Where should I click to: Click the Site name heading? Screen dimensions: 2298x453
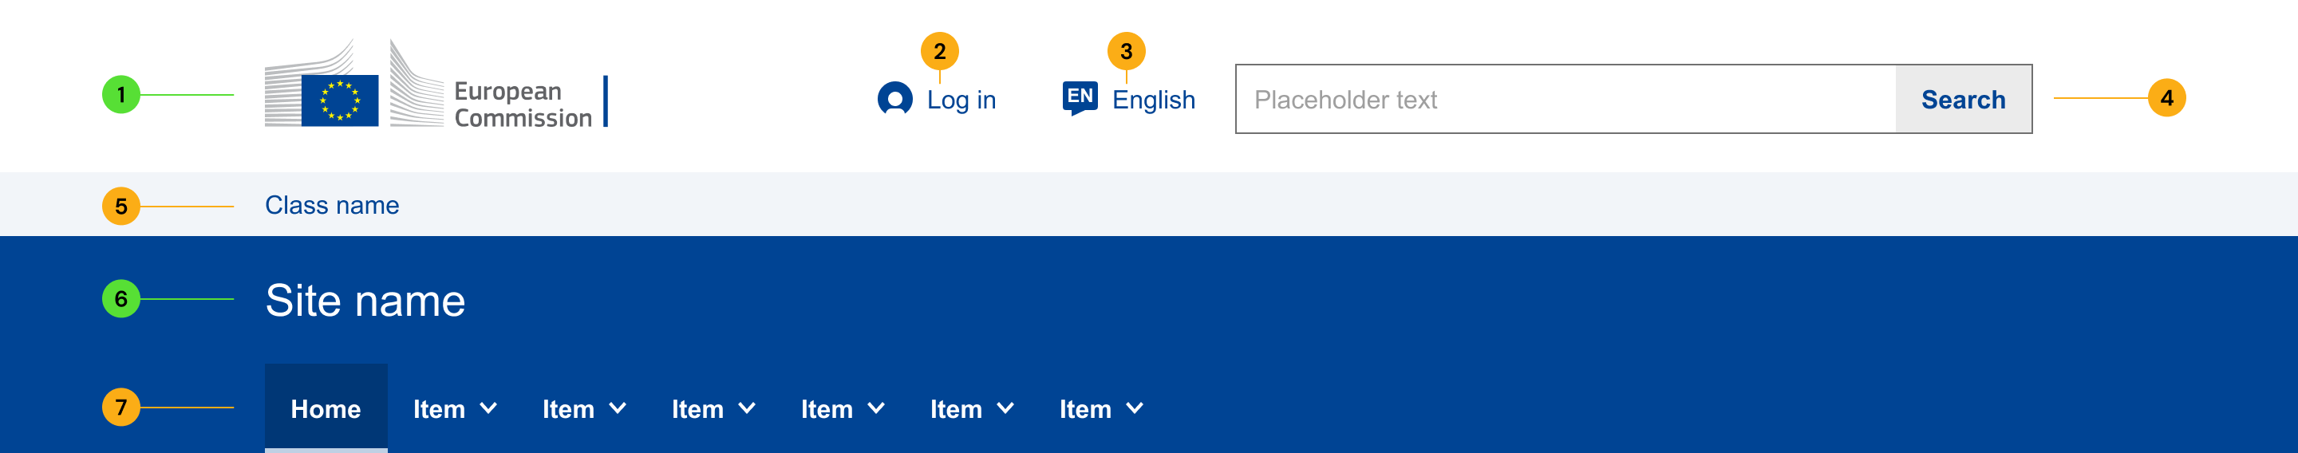point(365,301)
